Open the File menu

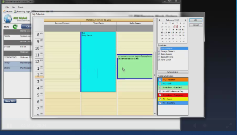pyautogui.click(x=7, y=7)
